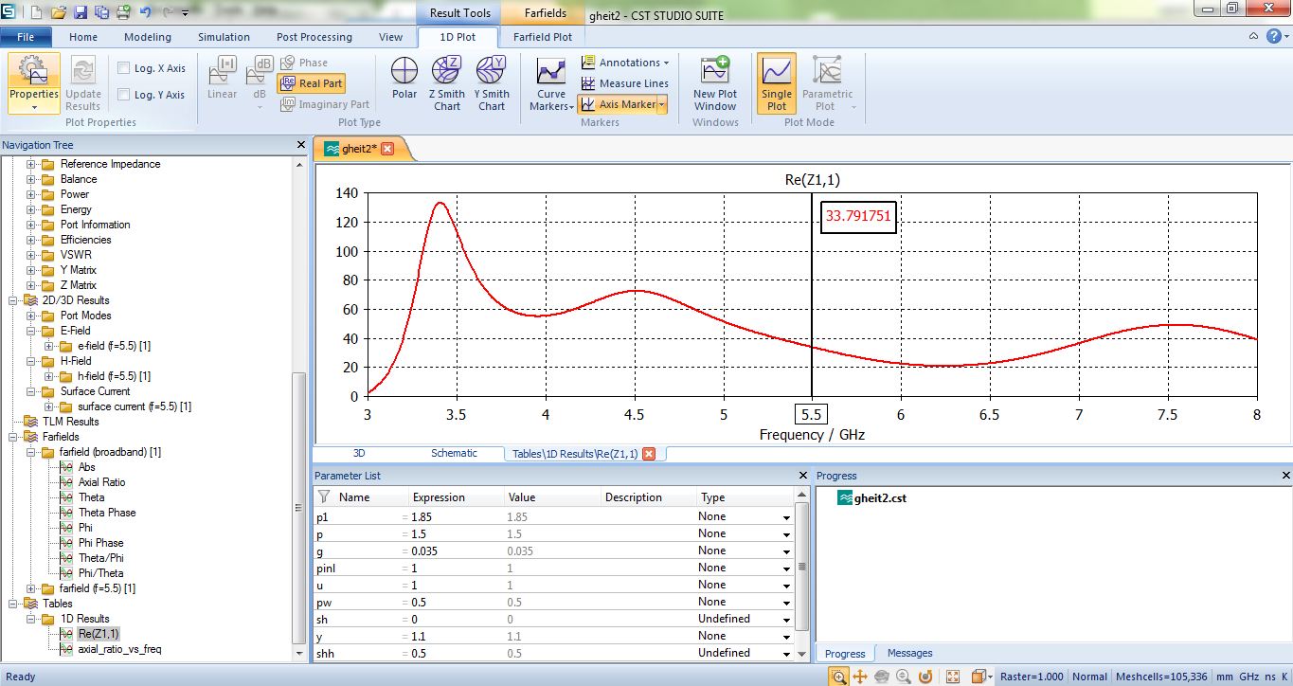The image size is (1293, 686).
Task: Open the File menu
Action: click(26, 37)
